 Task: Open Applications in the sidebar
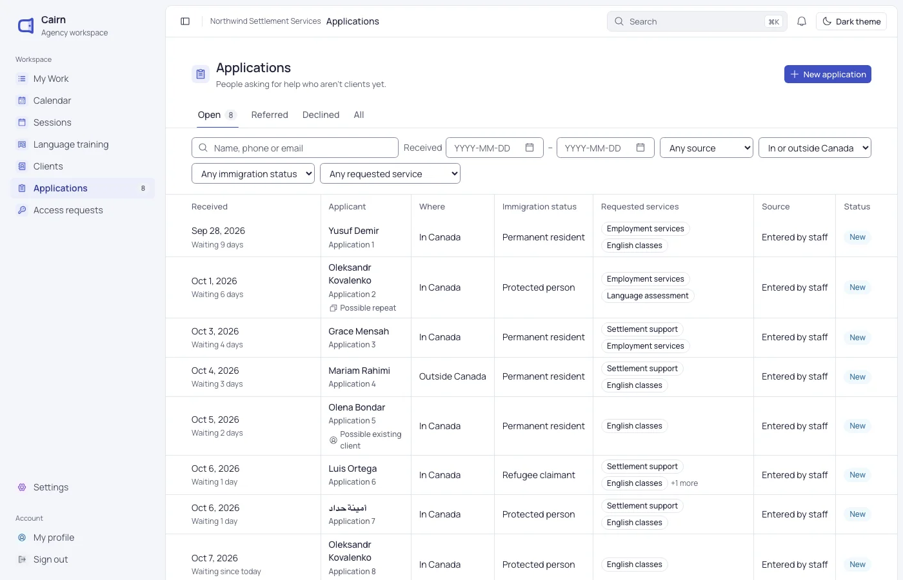pos(83,188)
